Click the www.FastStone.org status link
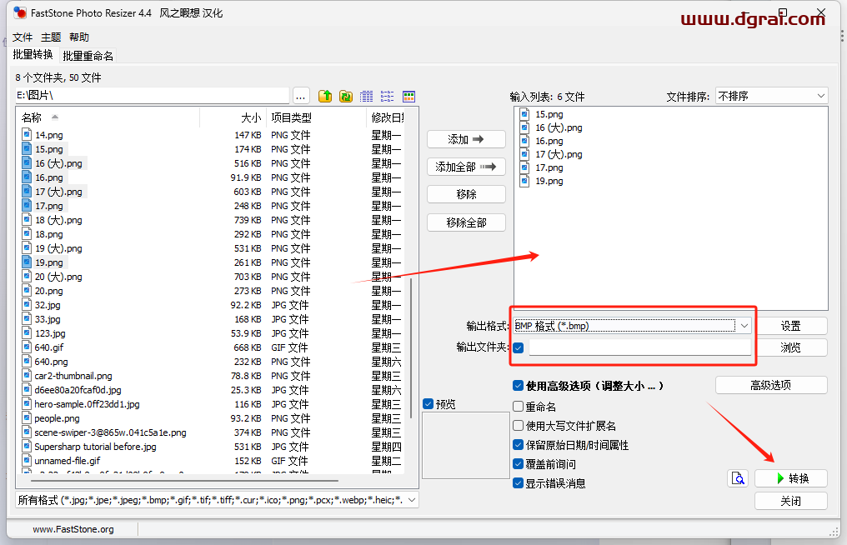Viewport: 847px width, 545px height. [73, 529]
